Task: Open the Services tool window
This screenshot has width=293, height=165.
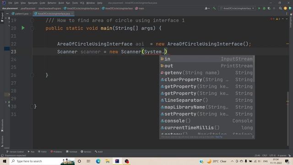Action: [86, 152]
